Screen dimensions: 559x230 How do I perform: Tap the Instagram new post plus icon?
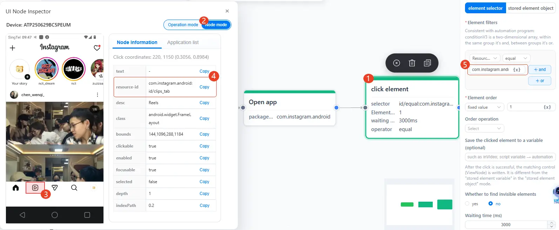click(13, 48)
